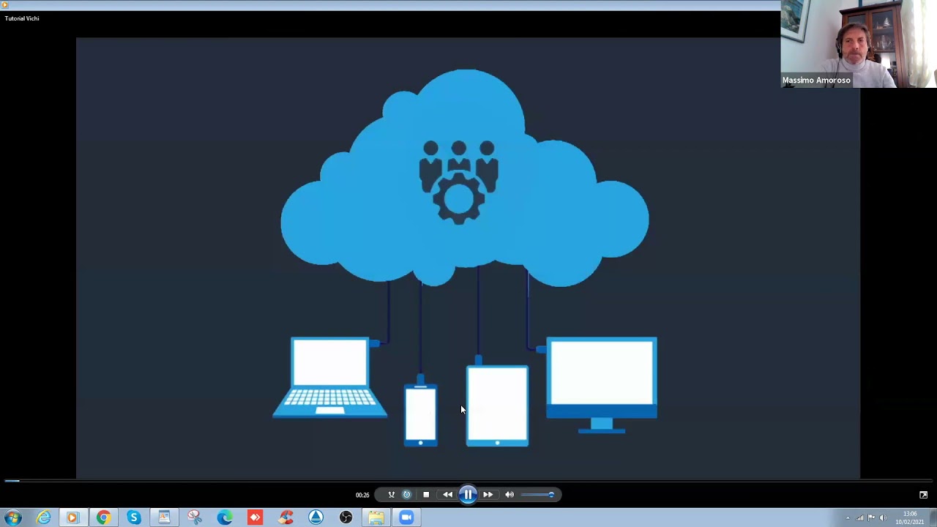Exit full-screen mode with corner icon
The height and width of the screenshot is (527, 937).
(x=923, y=495)
